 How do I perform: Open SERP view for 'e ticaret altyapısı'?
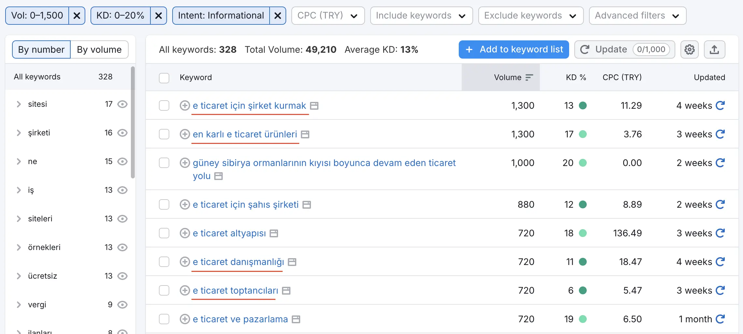[x=274, y=233]
